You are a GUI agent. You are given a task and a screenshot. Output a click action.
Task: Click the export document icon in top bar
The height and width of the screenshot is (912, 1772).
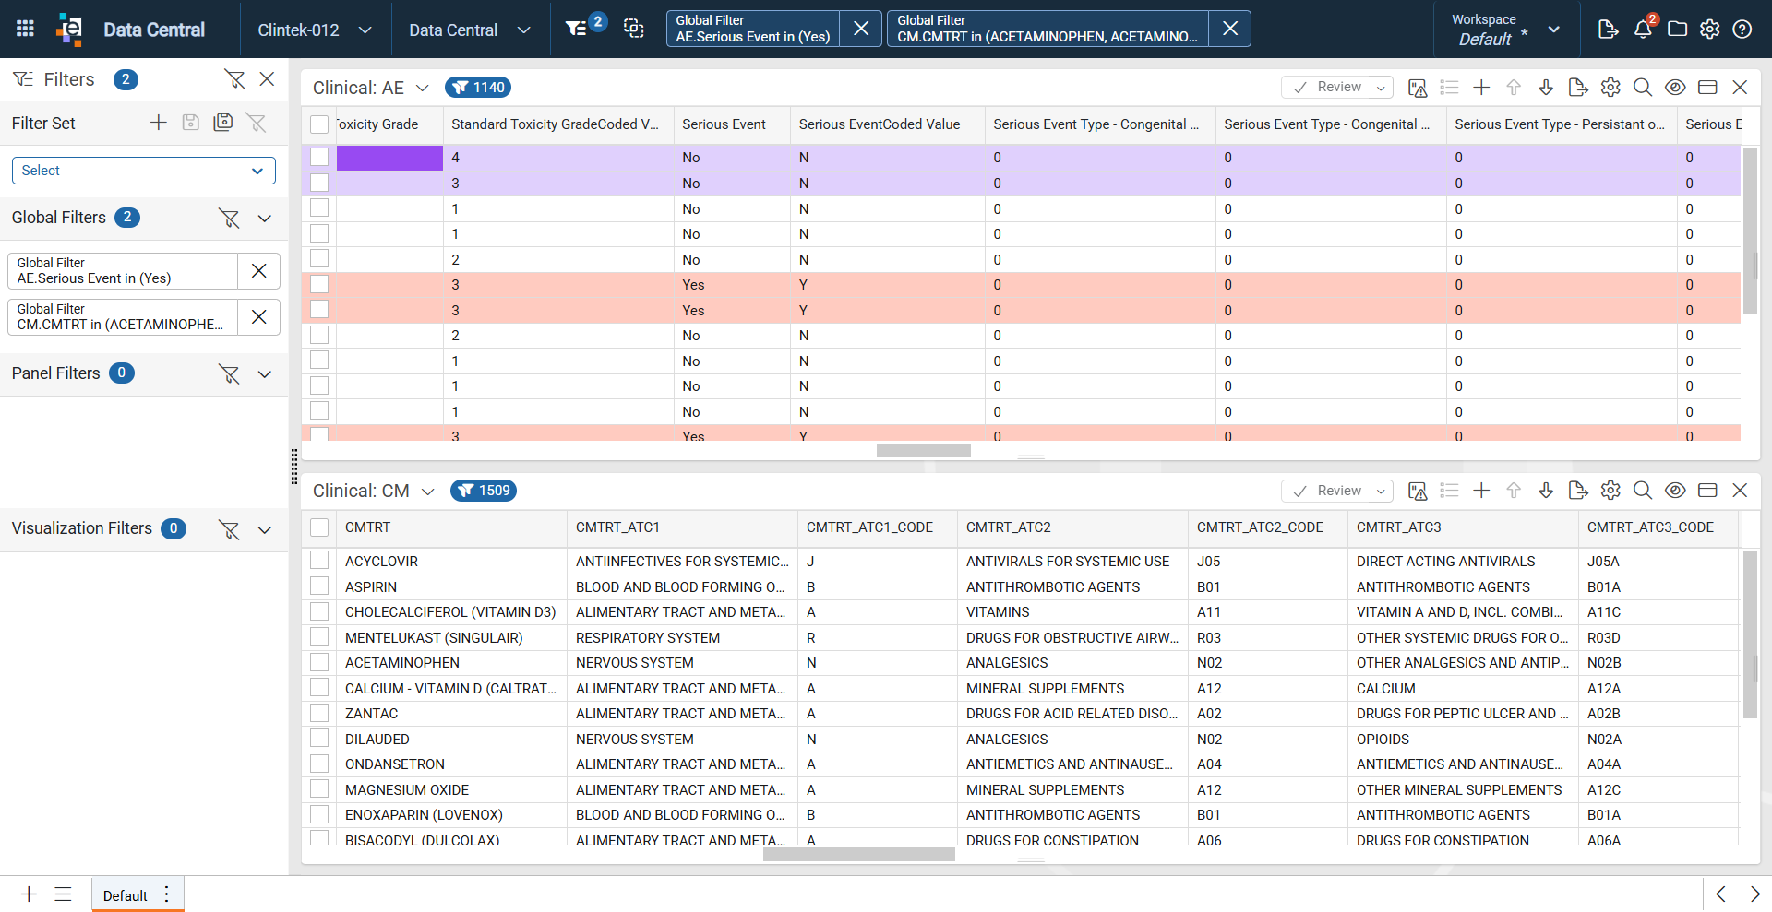tap(1608, 29)
